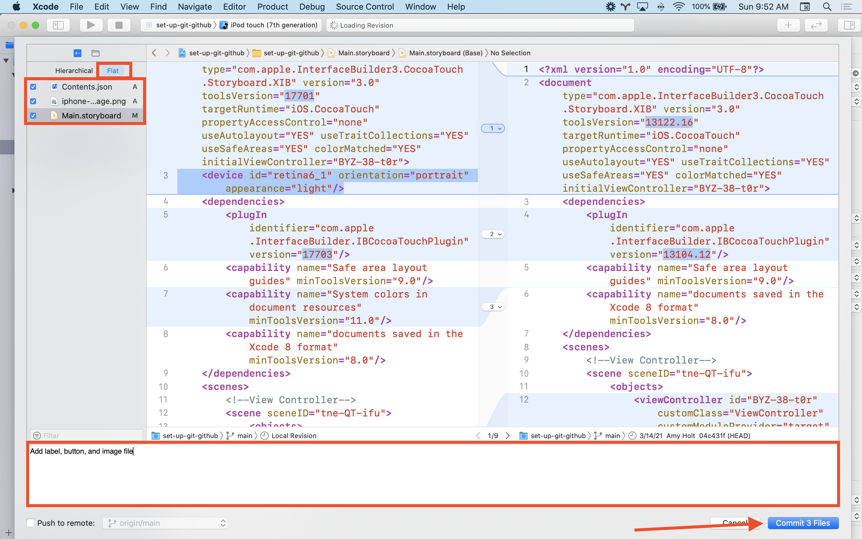
Task: Click the Stop button in the toolbar
Action: [119, 25]
